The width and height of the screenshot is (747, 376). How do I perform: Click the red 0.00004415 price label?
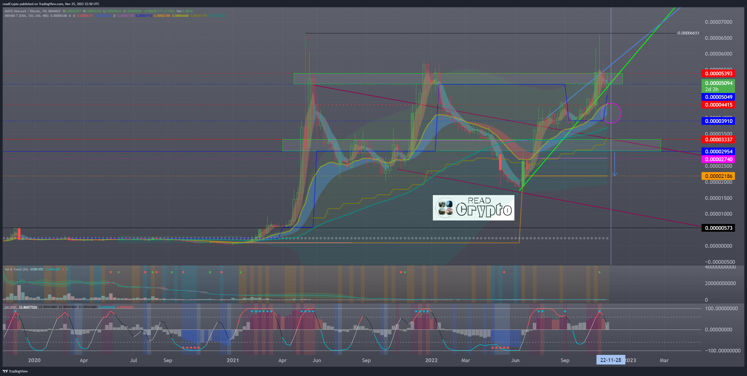pyautogui.click(x=718, y=105)
